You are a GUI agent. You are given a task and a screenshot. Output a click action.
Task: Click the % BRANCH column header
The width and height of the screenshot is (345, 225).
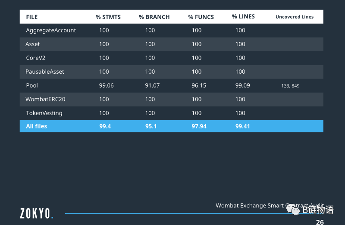[154, 17]
